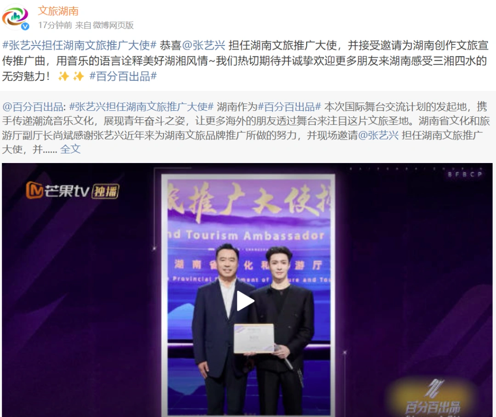Click @张艺兴 mention in main post
This screenshot has width=496, height=417.
coord(204,45)
